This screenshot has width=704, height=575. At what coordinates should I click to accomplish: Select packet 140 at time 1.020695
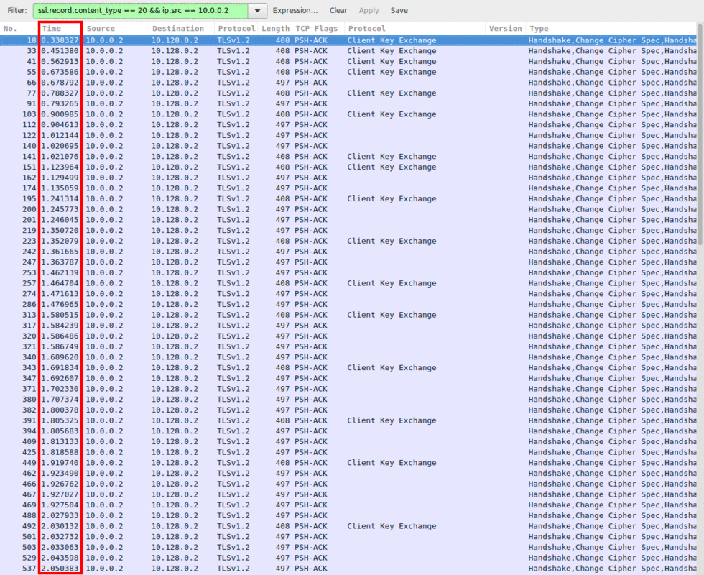(x=348, y=146)
